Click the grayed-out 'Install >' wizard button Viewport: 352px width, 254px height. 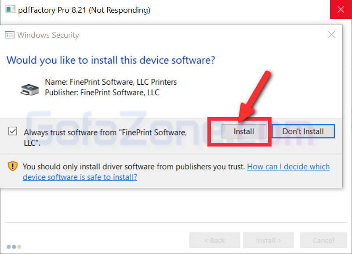(268, 240)
